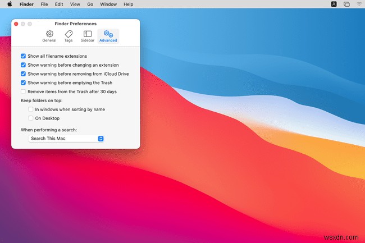Turn off warning before emptying the Trash
The height and width of the screenshot is (243, 365).
point(23,82)
